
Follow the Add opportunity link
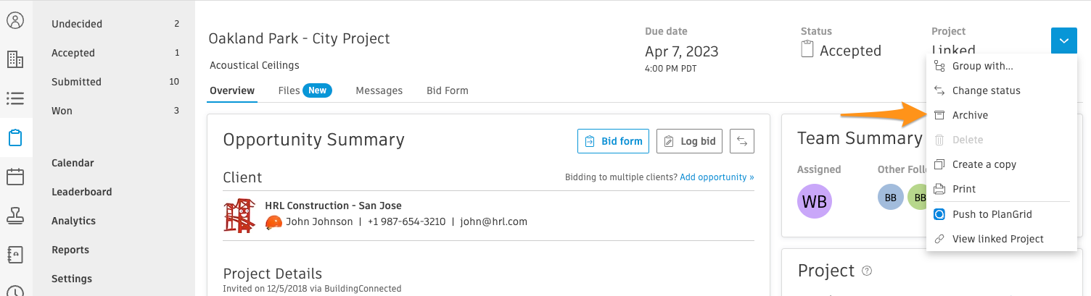[x=717, y=177]
